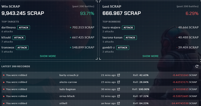The width and height of the screenshot is (201, 106).
Task: Attack laurana-kanan from top robbers
Action: coord(130,38)
